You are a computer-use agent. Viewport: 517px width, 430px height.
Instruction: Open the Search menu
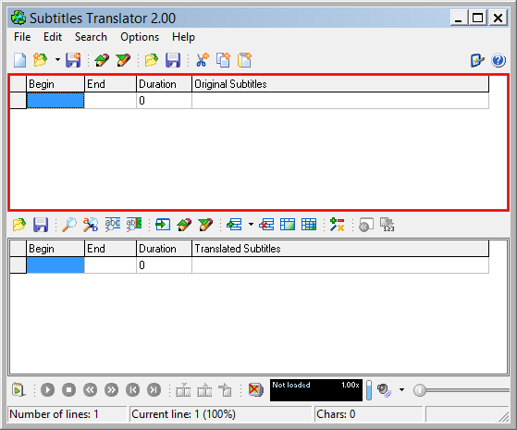tap(91, 37)
